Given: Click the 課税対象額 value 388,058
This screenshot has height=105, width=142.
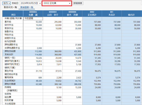Looking at the screenshot, I should tap(78, 84).
